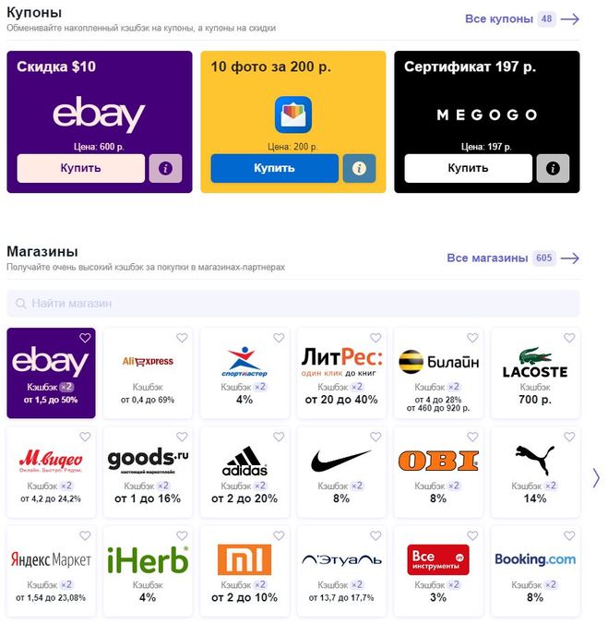Screen dimensions: 608x624
Task: Click the Найти магазин search field
Action: click(x=293, y=304)
